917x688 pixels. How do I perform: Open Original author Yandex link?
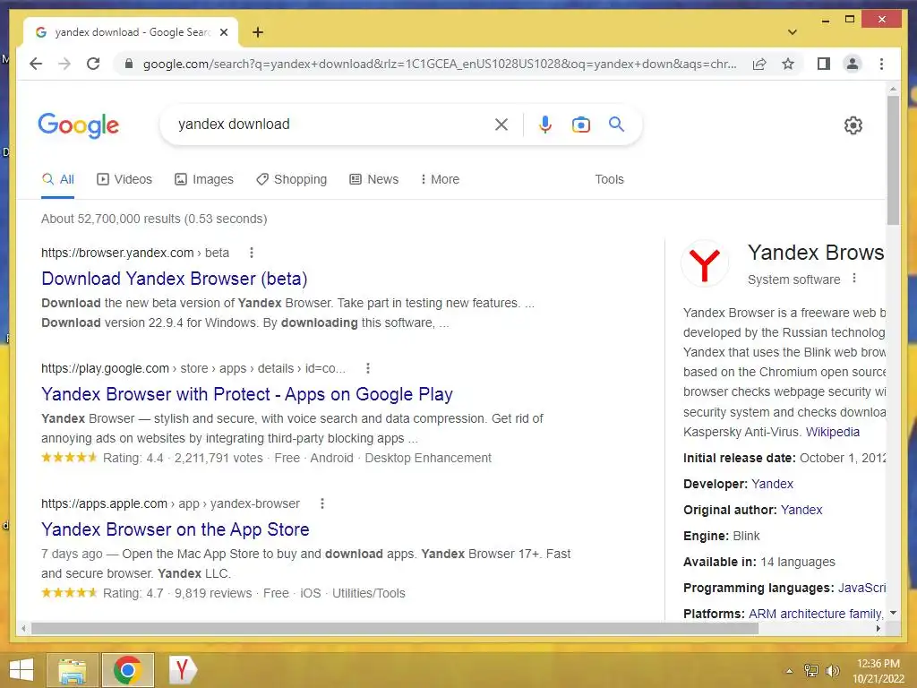pos(801,510)
